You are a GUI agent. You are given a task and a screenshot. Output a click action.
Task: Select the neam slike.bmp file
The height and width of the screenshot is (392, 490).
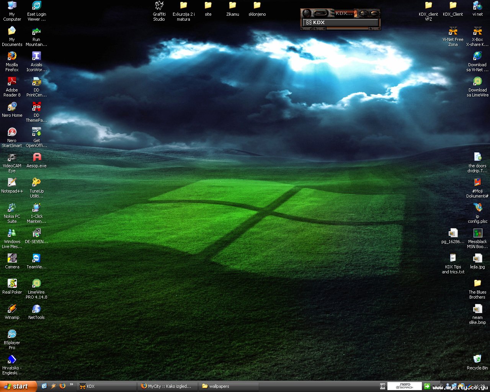477,314
